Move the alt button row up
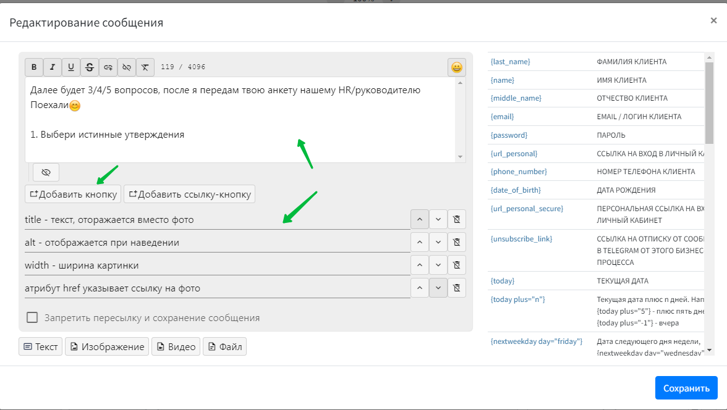Screen dimensions: 727x410 coord(420,242)
